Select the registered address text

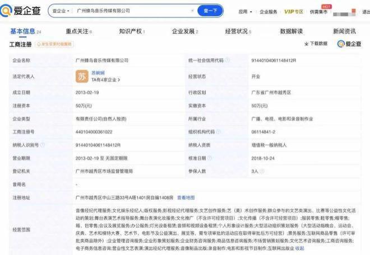(124, 197)
